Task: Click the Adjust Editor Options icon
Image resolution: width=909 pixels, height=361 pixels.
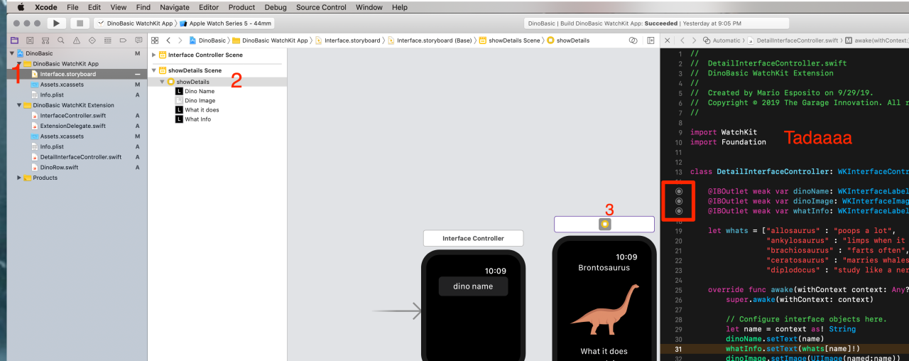Action: click(633, 41)
